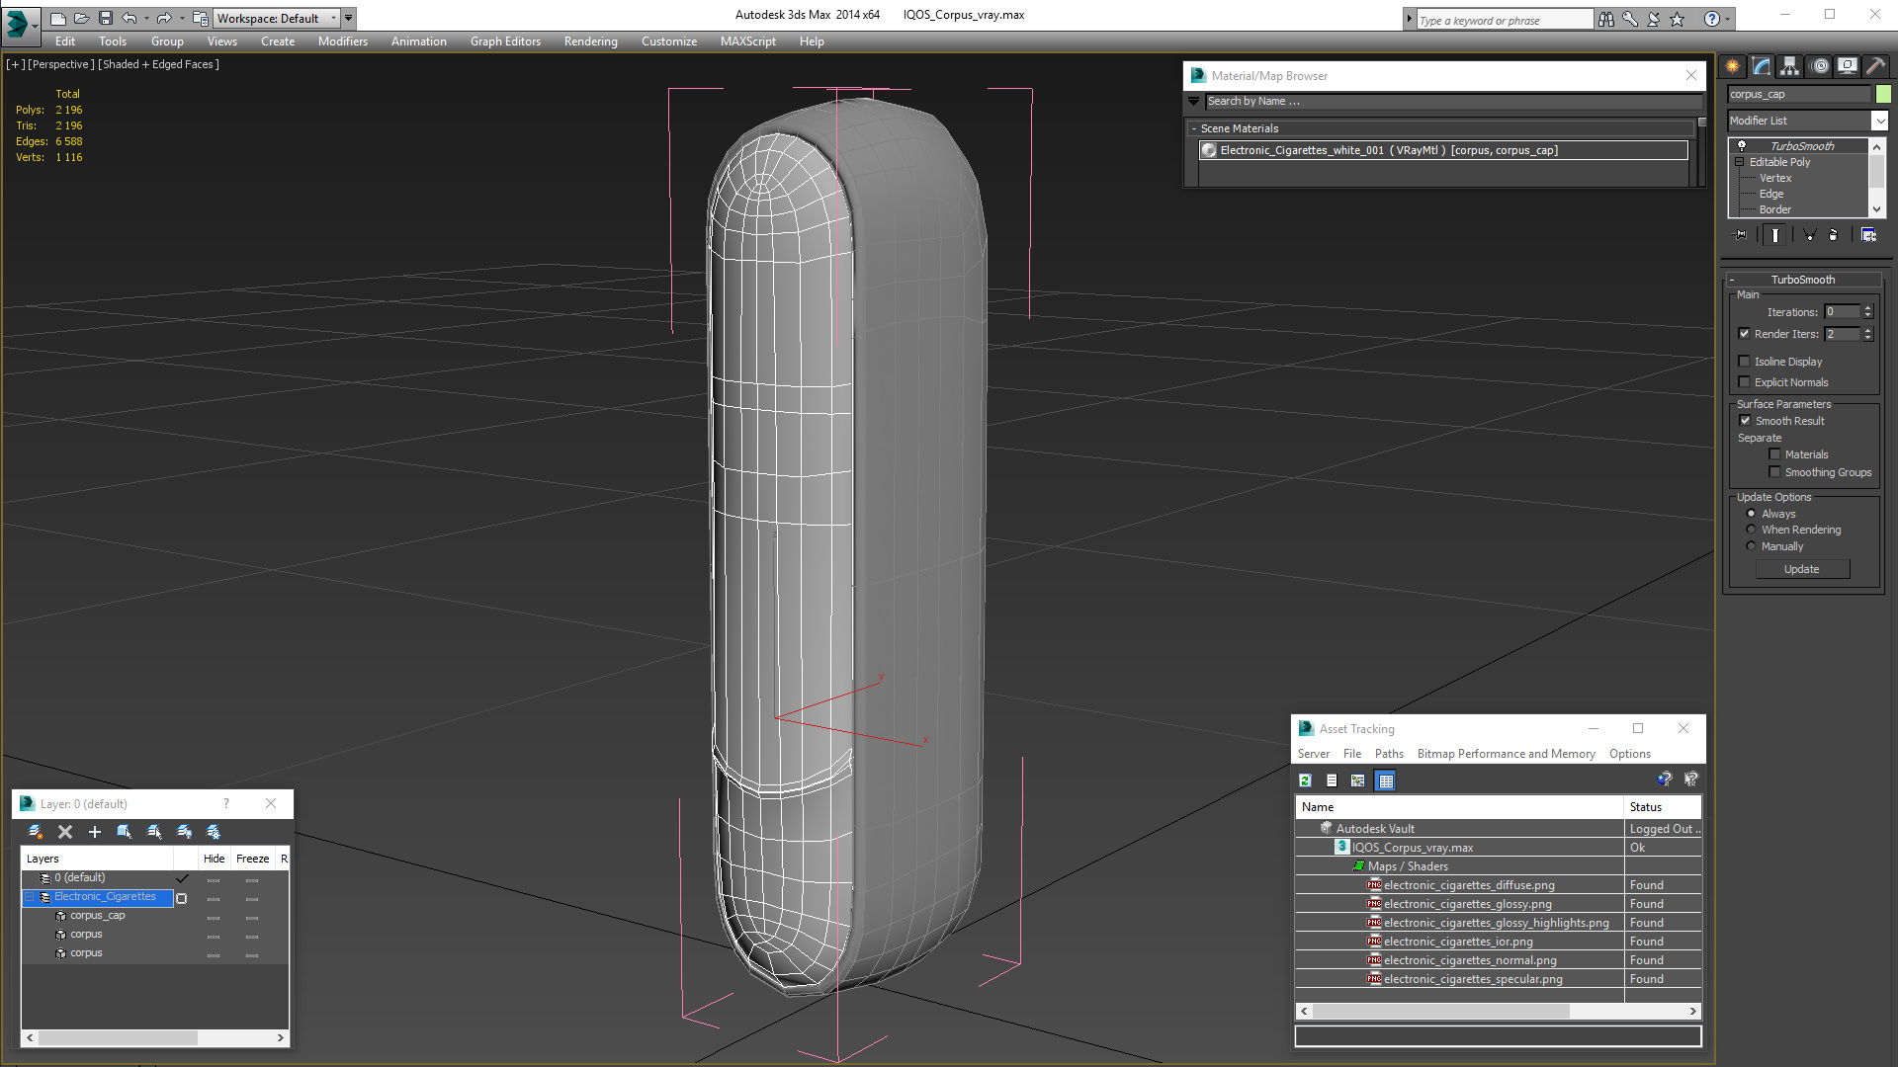Click Create New Layer icon in Layer dialog
The height and width of the screenshot is (1067, 1898).
coord(36,832)
